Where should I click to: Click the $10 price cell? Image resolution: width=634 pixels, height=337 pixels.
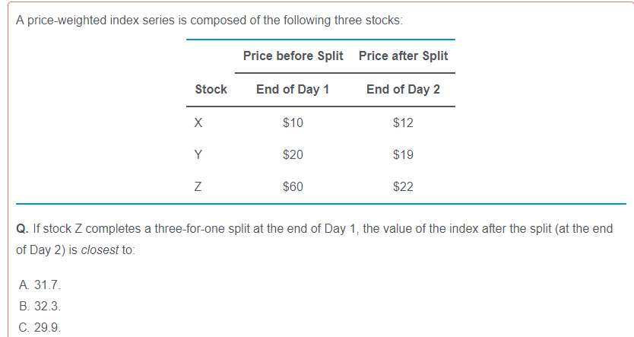(293, 122)
